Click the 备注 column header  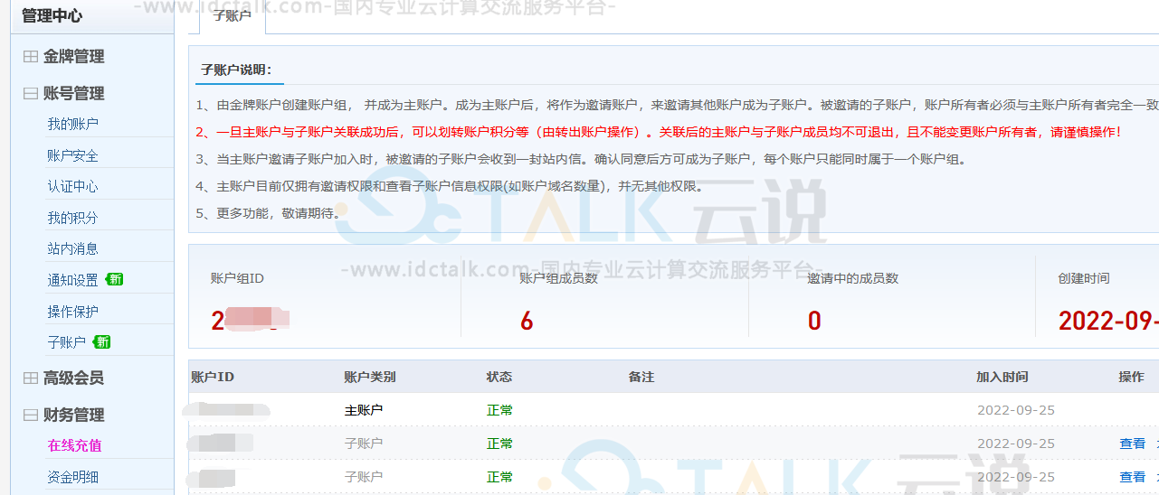[641, 377]
